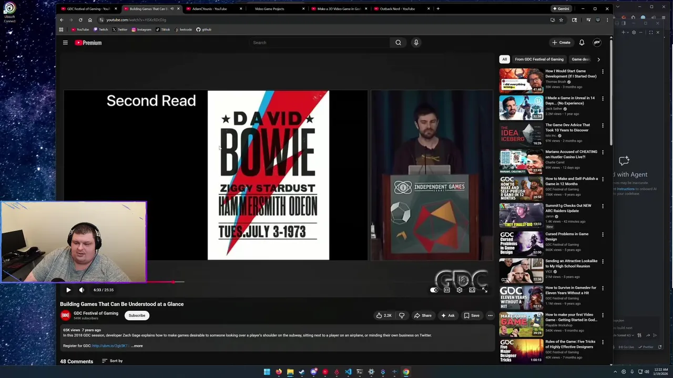Open video player settings gear

click(460, 290)
